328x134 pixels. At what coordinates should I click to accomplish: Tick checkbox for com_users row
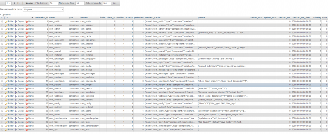[2, 111]
